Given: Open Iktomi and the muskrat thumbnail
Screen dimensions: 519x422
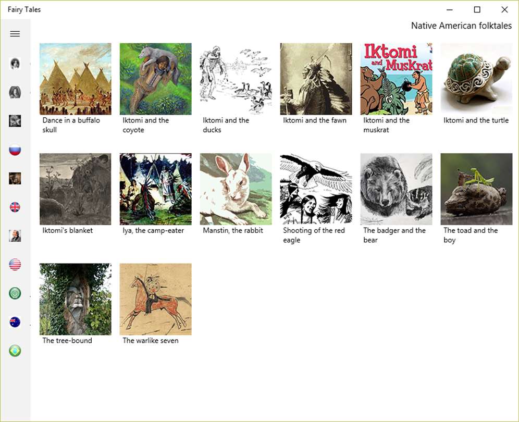Looking at the screenshot, I should pyautogui.click(x=396, y=79).
